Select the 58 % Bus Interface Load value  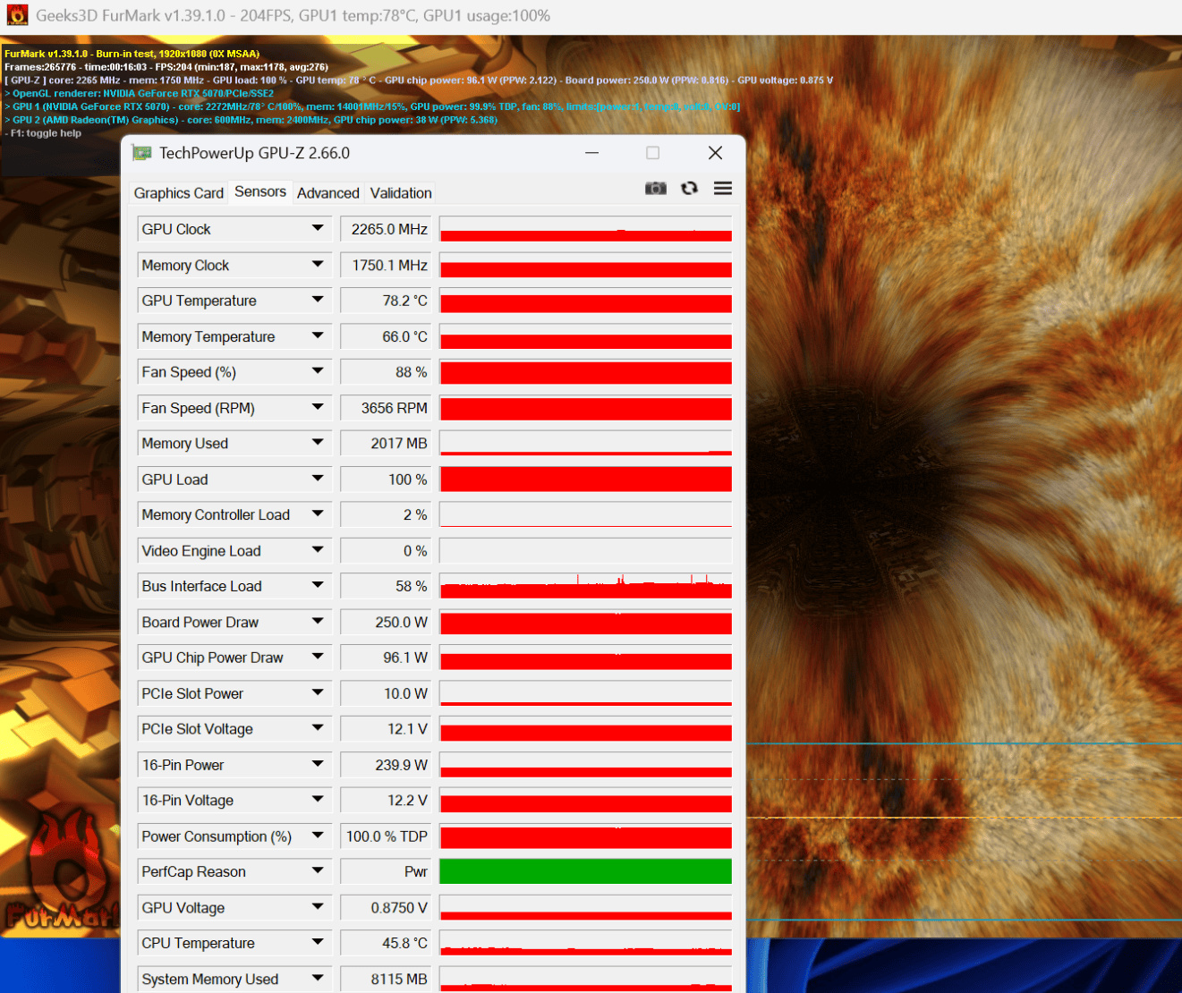tap(386, 586)
